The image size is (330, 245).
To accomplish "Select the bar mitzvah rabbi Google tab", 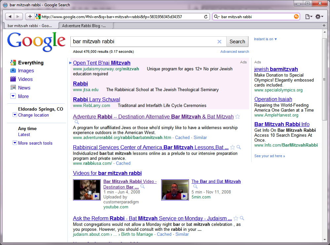I will (x=31, y=26).
